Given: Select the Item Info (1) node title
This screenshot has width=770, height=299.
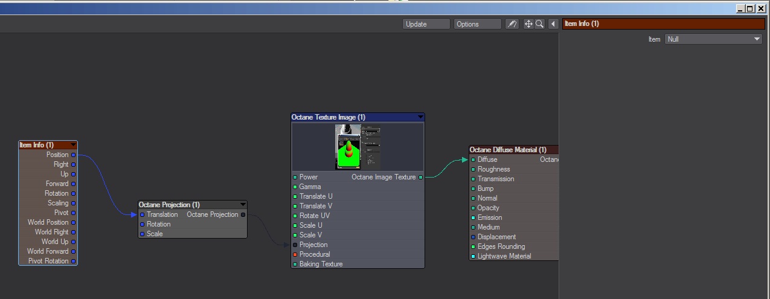Looking at the screenshot, I should (x=37, y=145).
